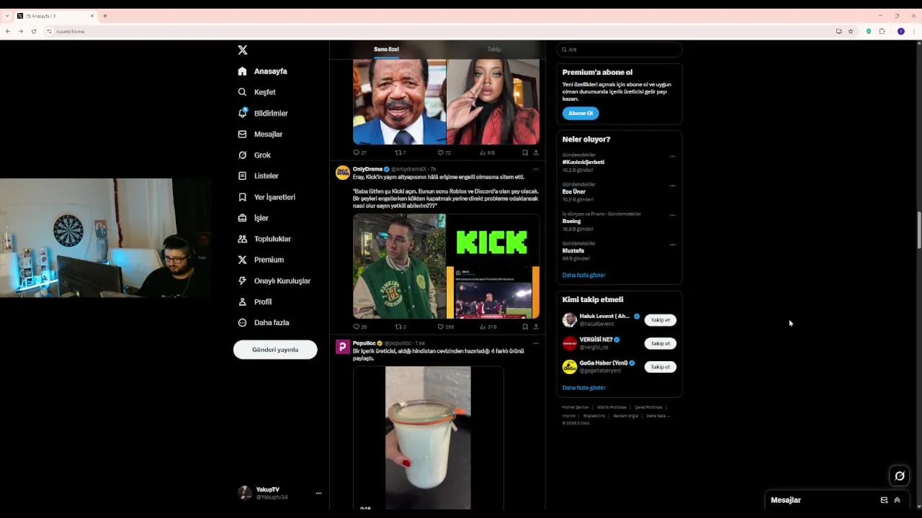The width and height of the screenshot is (922, 518).
Task: Focus the Ara search field
Action: coord(619,50)
